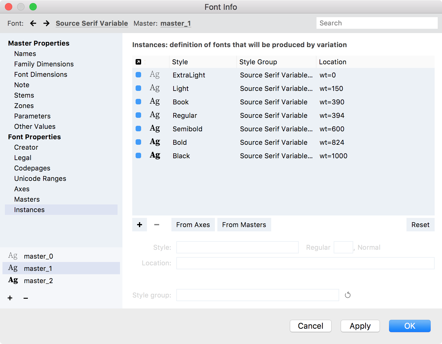Go to next font with right arrow
The width and height of the screenshot is (442, 344).
coord(46,23)
